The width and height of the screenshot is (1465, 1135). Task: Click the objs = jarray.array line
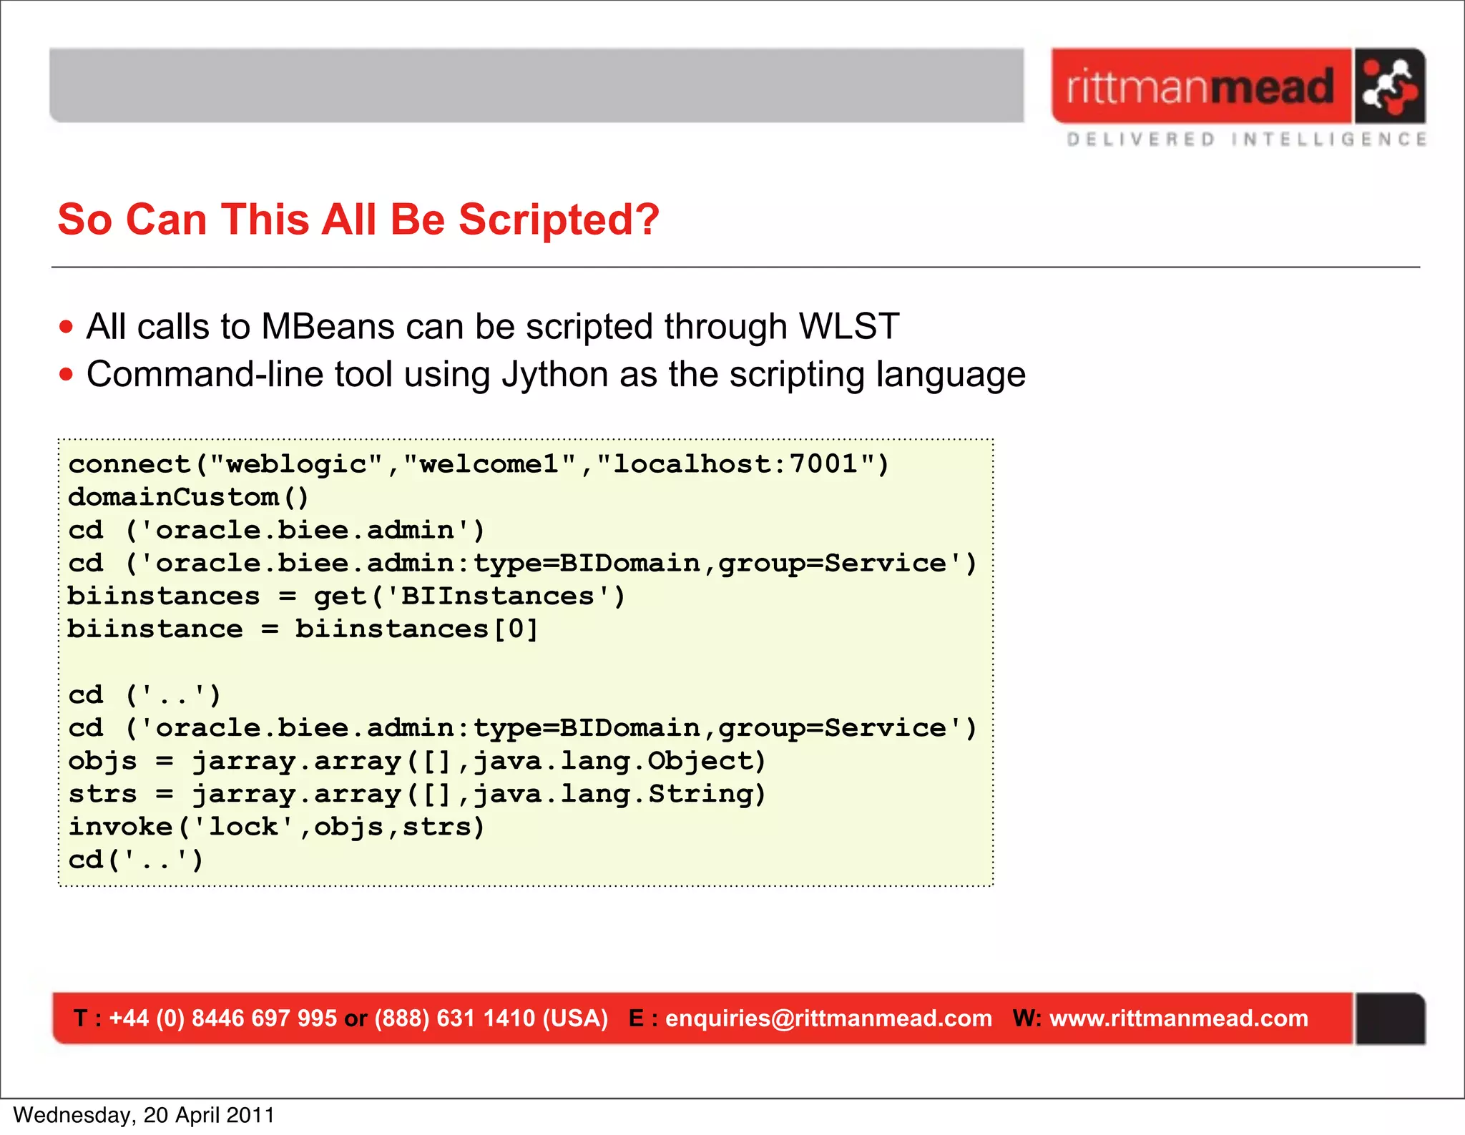tap(417, 761)
